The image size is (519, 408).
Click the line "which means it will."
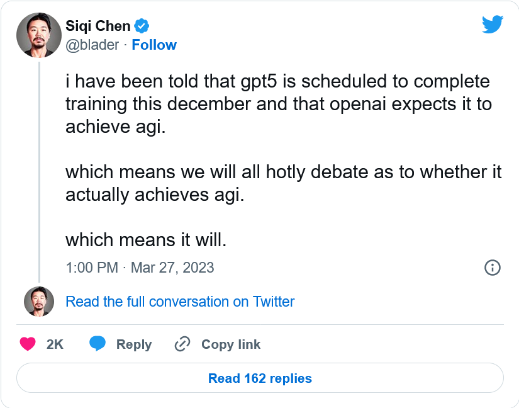(145, 240)
